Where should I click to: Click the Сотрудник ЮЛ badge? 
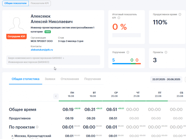(16, 36)
